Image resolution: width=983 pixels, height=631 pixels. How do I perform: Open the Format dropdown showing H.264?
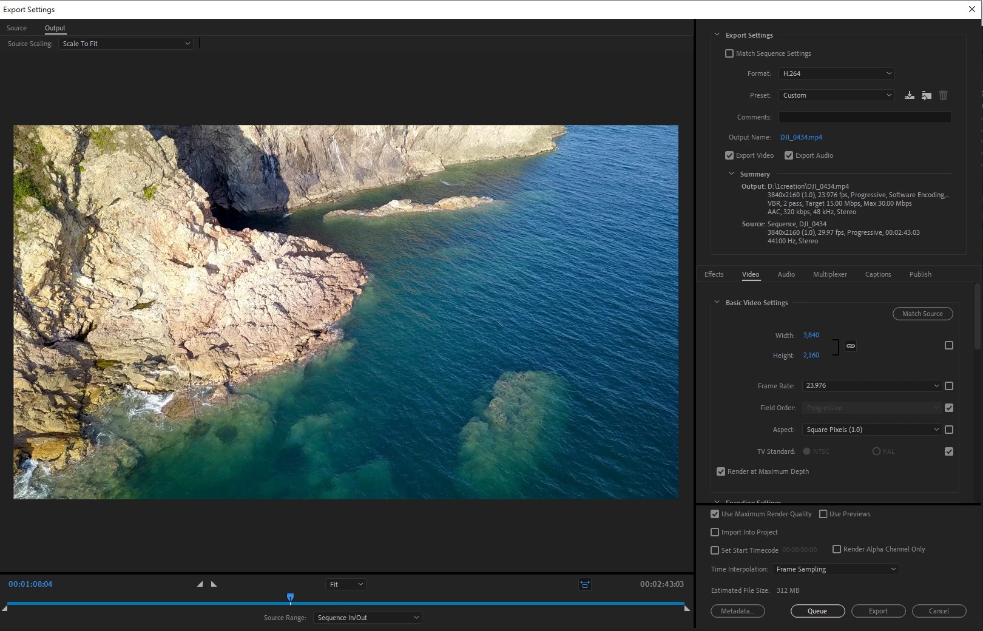pos(836,73)
